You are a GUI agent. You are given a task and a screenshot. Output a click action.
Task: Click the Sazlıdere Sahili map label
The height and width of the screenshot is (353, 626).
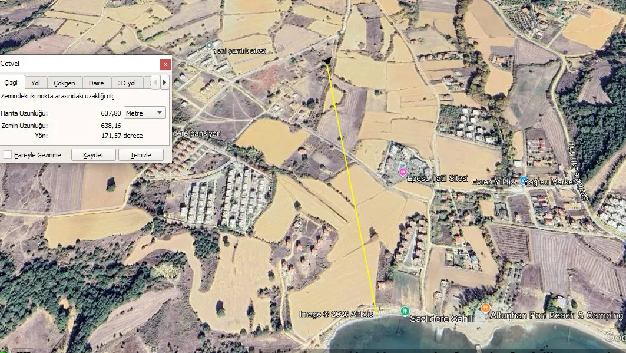click(x=442, y=319)
